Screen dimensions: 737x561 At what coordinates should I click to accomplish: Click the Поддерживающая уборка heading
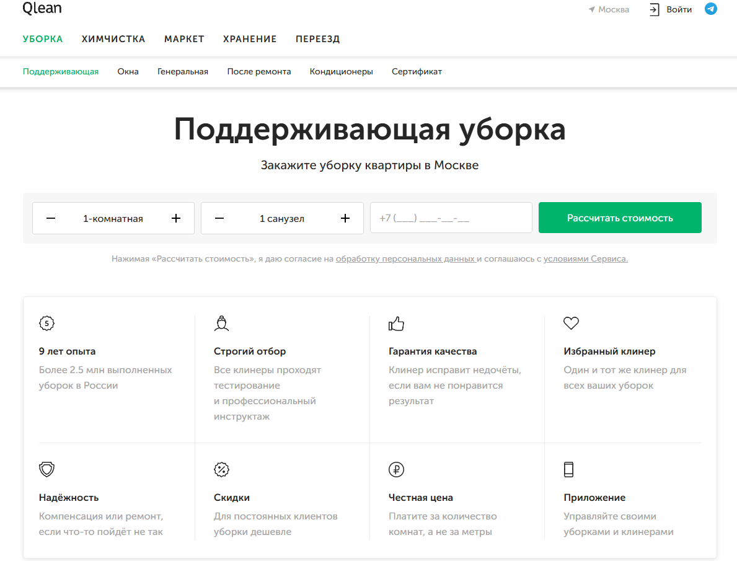click(x=370, y=129)
